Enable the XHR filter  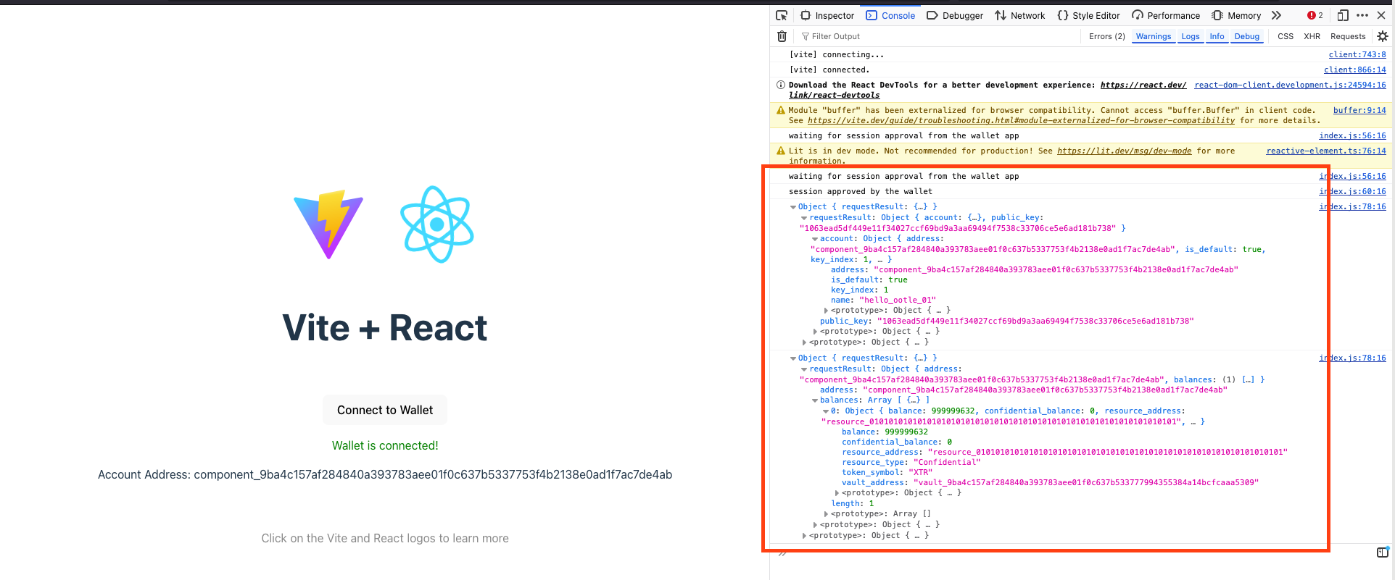(1312, 36)
